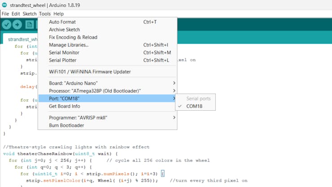Click Get Board Info
The height and width of the screenshot is (187, 332).
(65, 106)
